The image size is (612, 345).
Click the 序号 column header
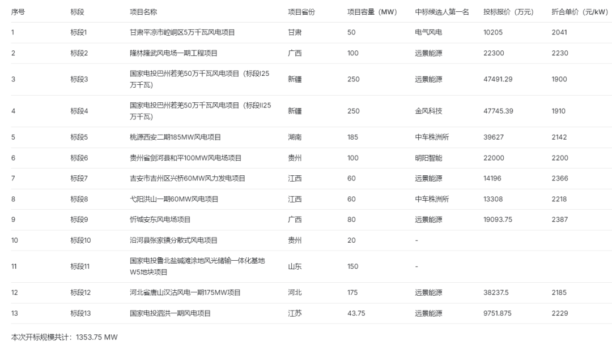18,12
